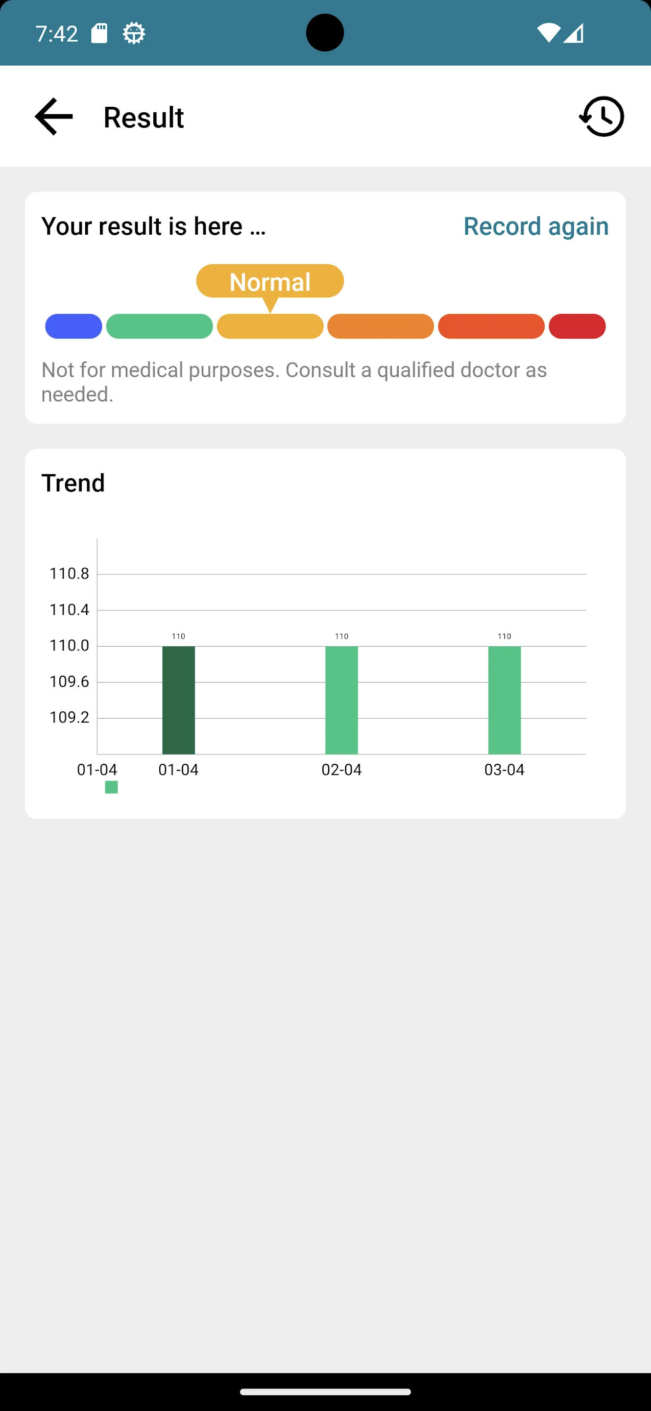Tap the cellular signal icon
Screen dimensions: 651x1411
tap(573, 33)
